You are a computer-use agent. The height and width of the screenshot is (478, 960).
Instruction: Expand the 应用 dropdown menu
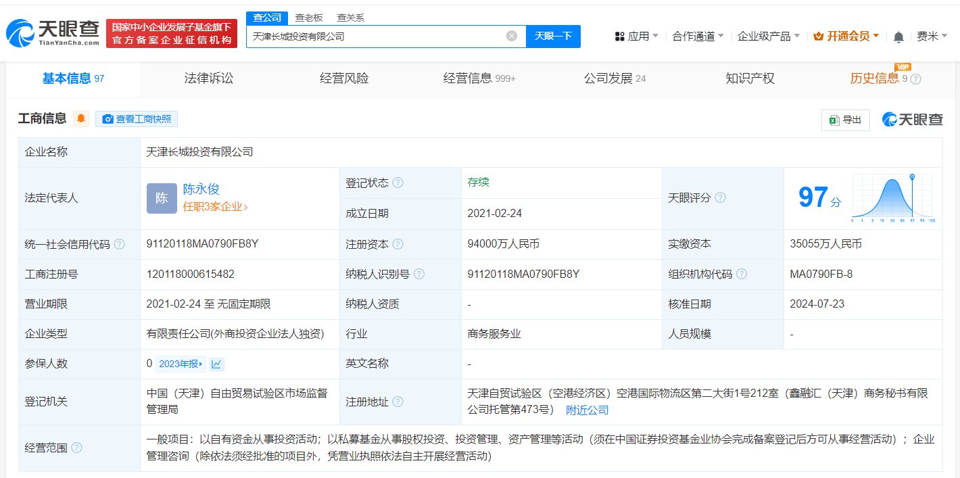pyautogui.click(x=637, y=37)
